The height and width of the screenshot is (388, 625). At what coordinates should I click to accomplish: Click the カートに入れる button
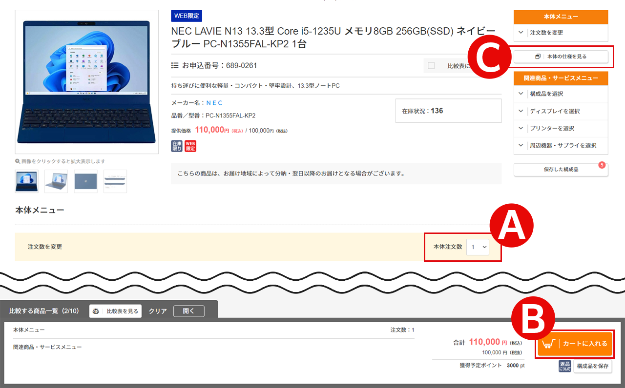[x=574, y=344]
